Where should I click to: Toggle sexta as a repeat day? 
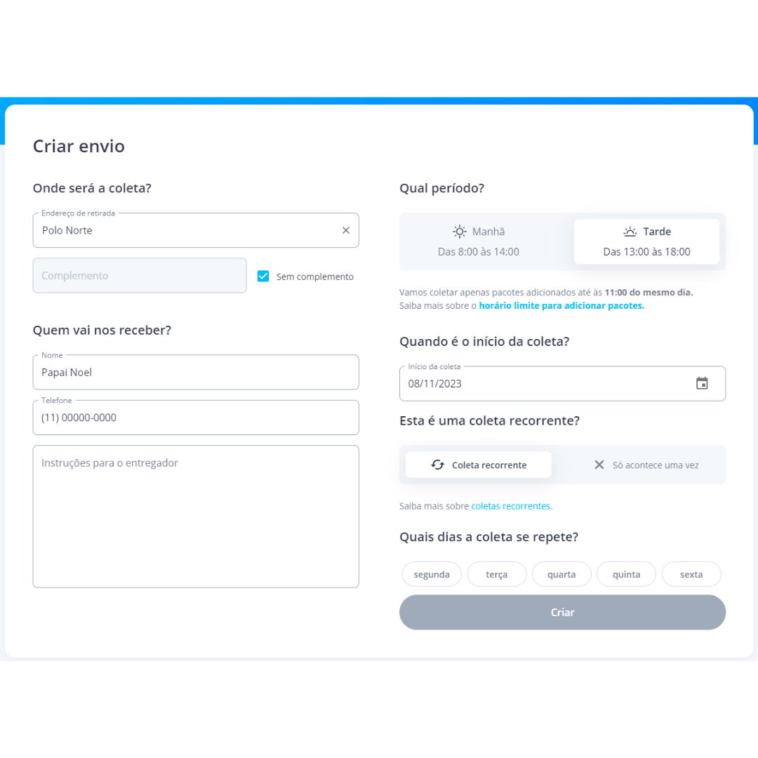pos(691,574)
